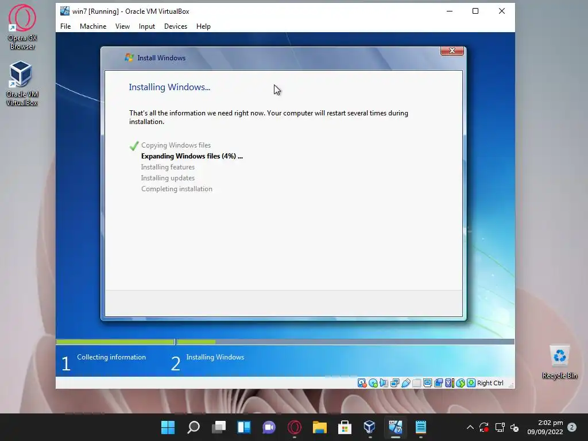Screen dimensions: 588x441
Task: Click the Completing installation step
Action: [x=177, y=188]
